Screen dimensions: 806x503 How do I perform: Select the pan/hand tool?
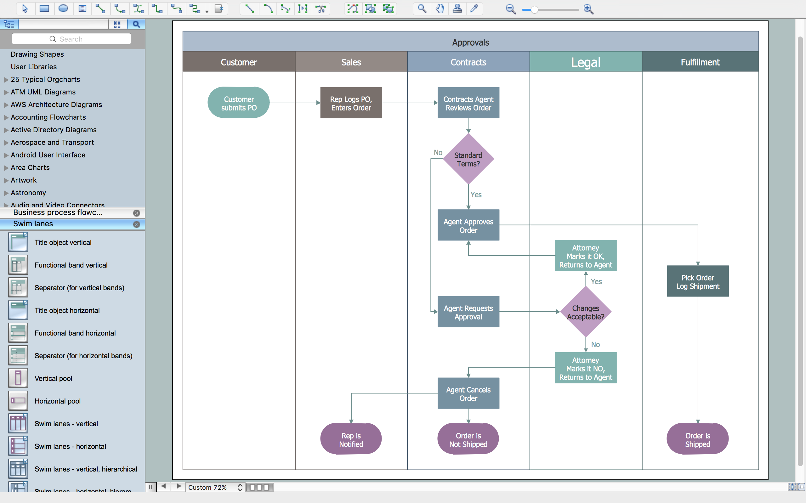[439, 9]
